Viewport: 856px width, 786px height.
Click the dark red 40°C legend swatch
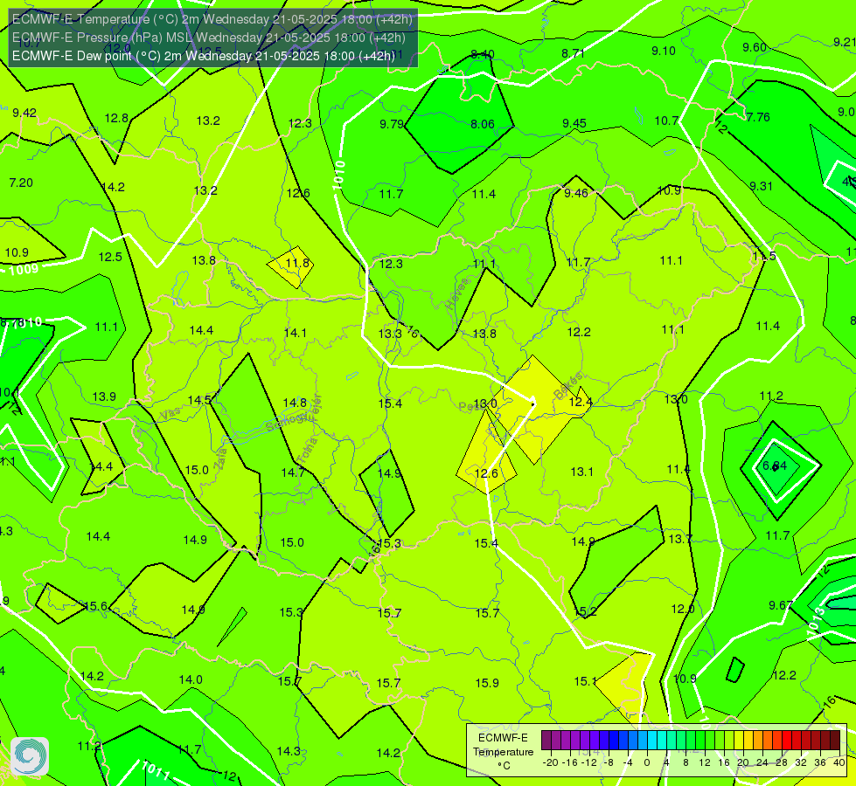[835, 741]
